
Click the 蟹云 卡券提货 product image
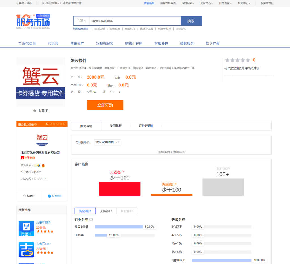point(41,82)
